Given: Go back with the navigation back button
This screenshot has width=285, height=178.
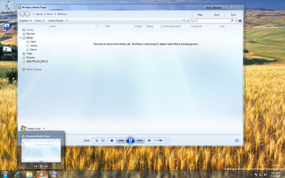Looking at the screenshot, I should [22, 14].
